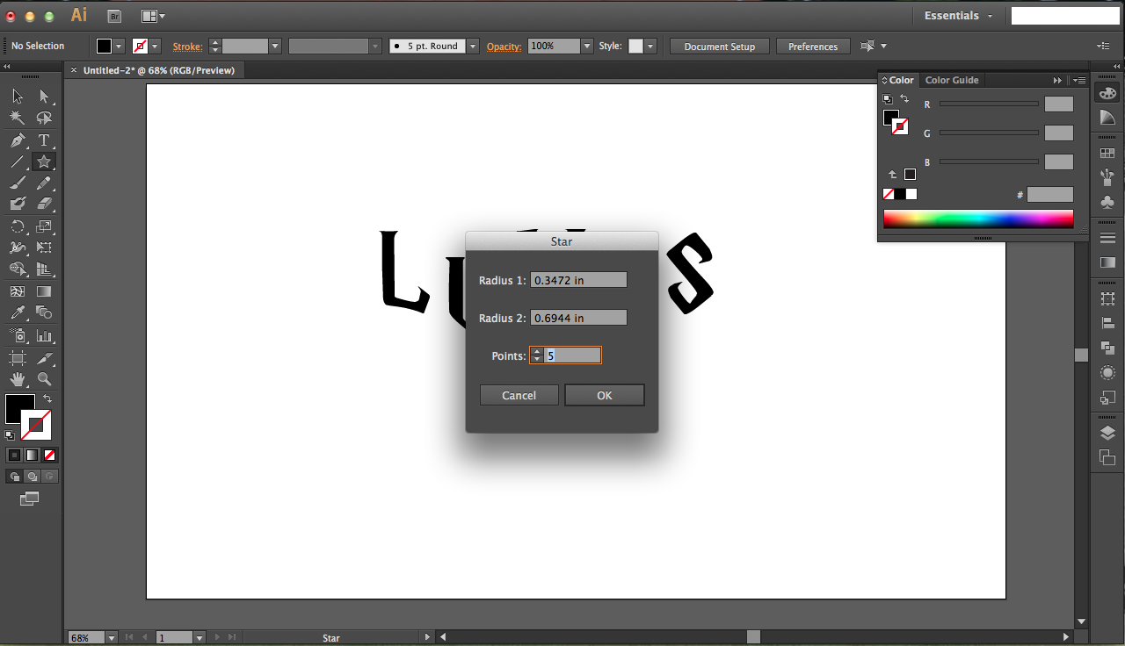Select the Lasso tool
The width and height of the screenshot is (1125, 646).
tap(44, 118)
